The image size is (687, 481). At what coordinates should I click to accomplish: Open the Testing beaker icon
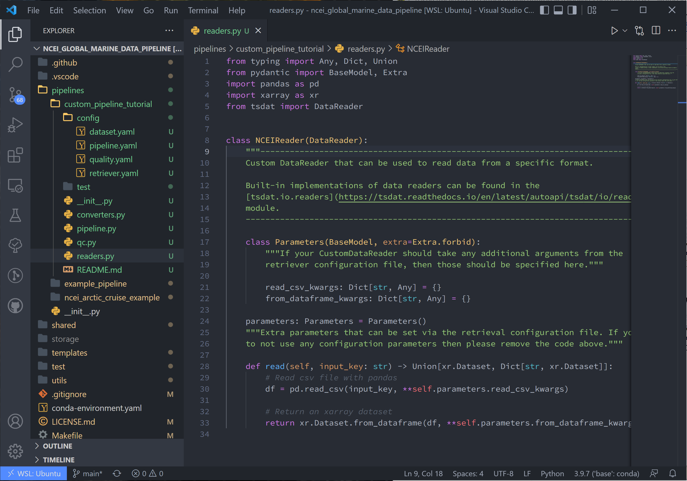click(x=15, y=215)
